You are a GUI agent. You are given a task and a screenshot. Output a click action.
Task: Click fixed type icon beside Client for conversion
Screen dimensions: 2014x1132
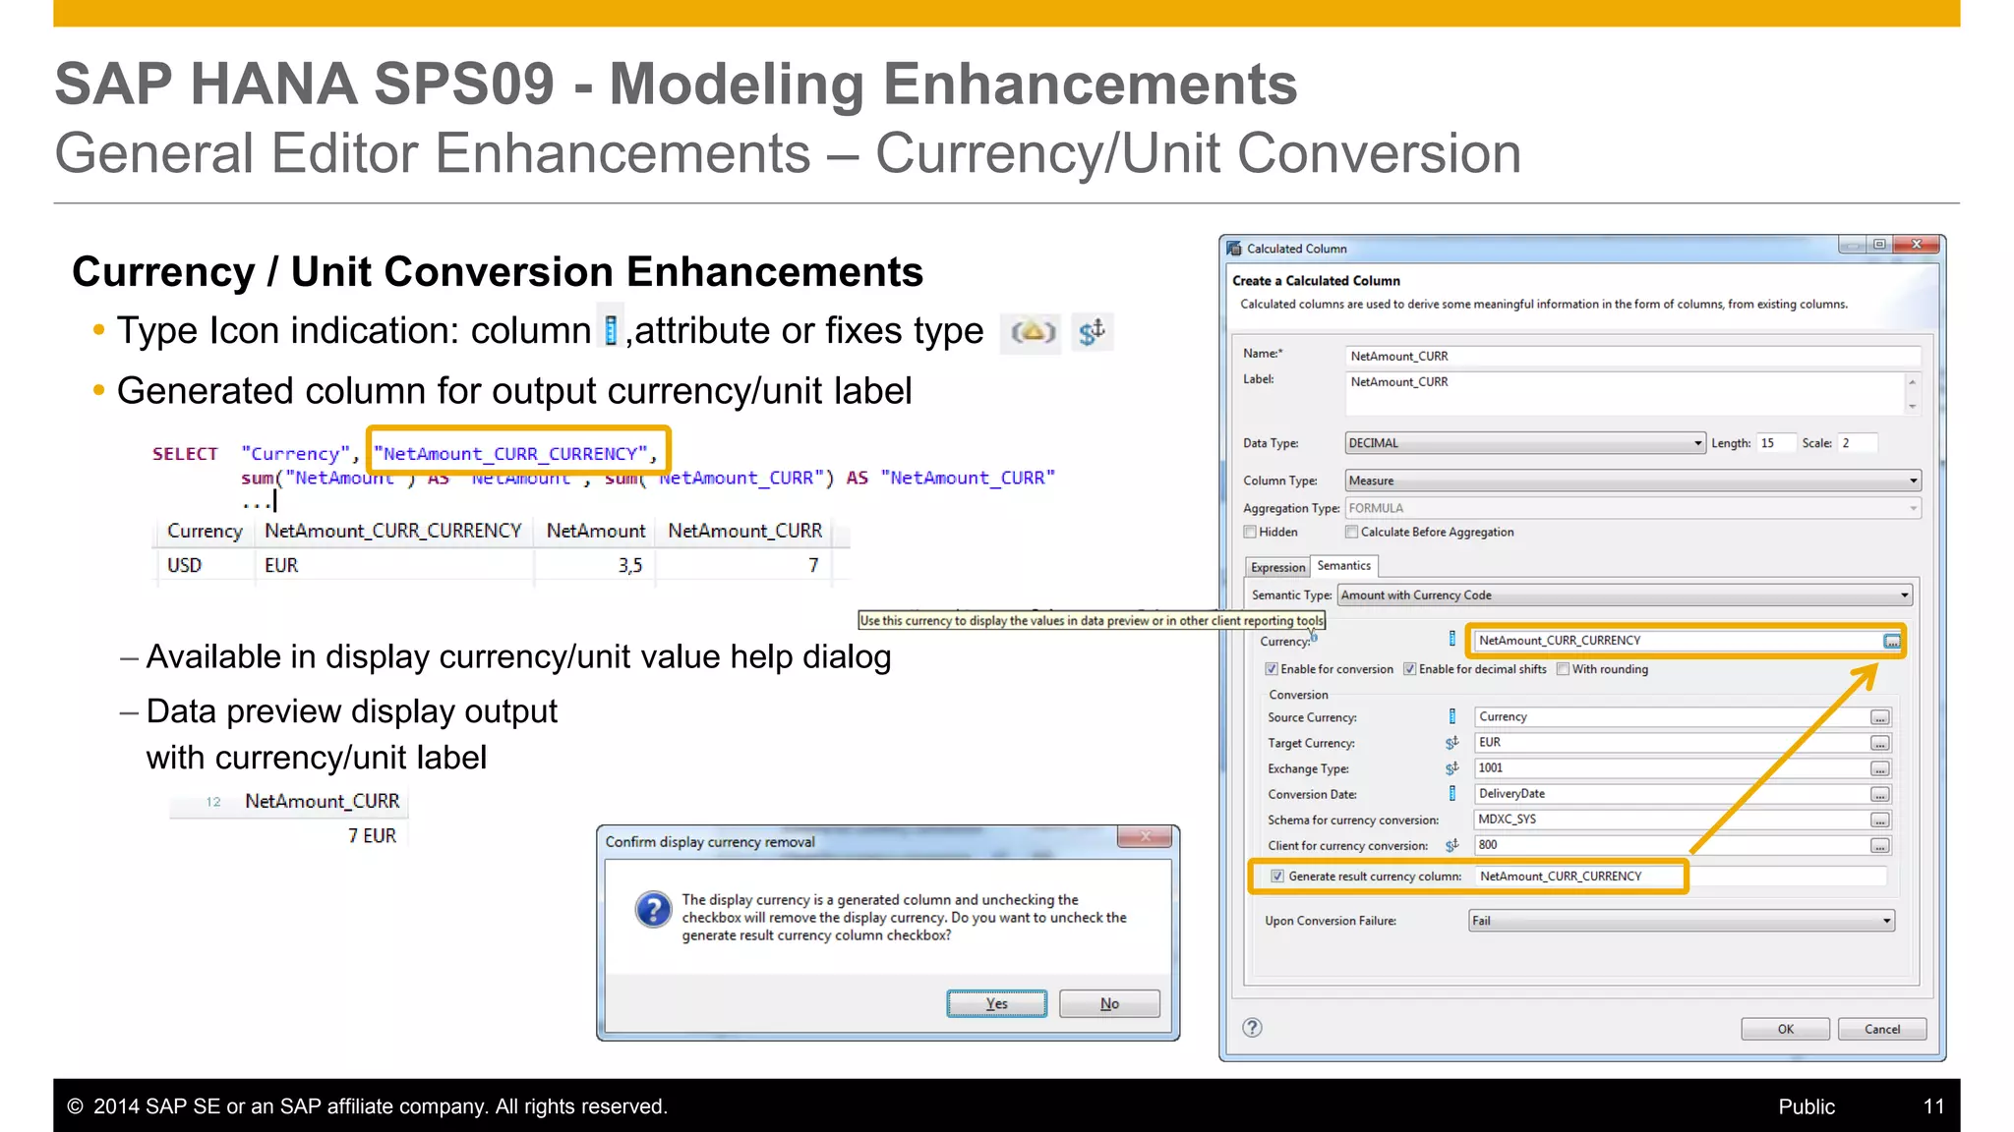click(x=1452, y=844)
